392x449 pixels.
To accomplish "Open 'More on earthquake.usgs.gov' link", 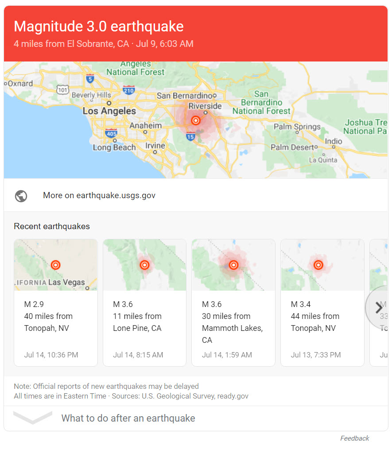I will pyautogui.click(x=99, y=196).
